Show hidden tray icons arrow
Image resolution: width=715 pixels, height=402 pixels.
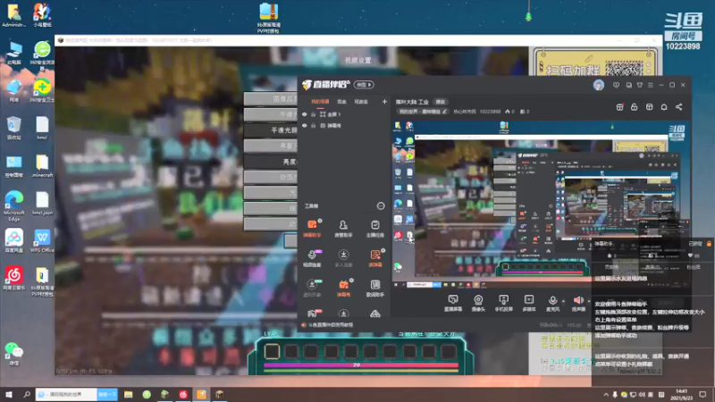[606, 395]
